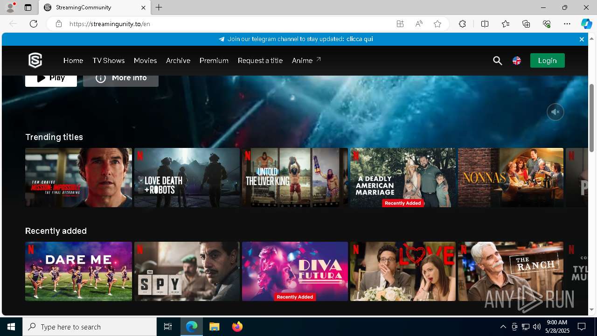Go back to the previous page
This screenshot has width=597, height=336.
[13, 24]
